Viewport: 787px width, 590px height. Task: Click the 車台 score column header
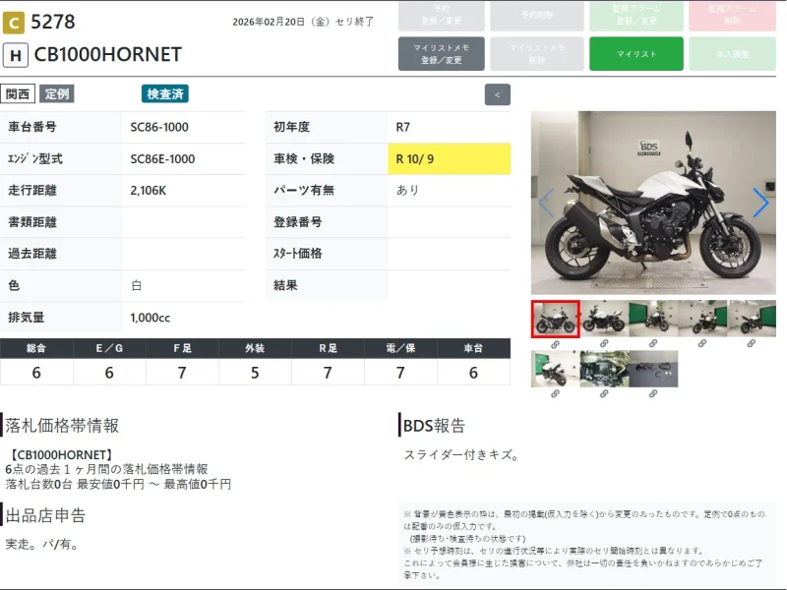click(473, 348)
